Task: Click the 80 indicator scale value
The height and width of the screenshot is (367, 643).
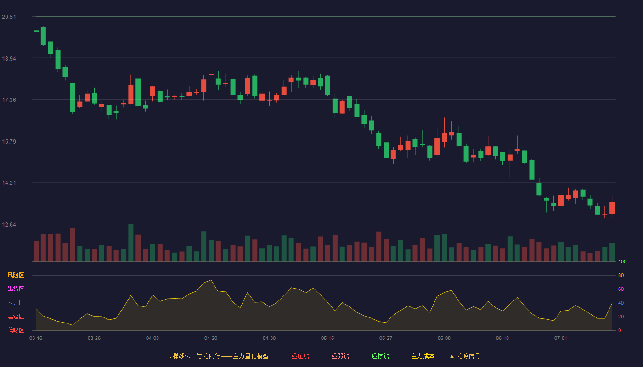Action: [621, 276]
